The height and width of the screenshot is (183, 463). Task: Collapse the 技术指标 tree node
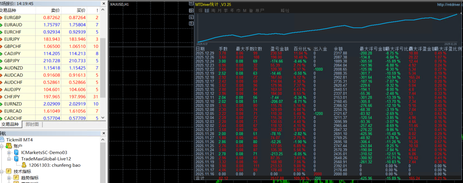click(x=1, y=171)
